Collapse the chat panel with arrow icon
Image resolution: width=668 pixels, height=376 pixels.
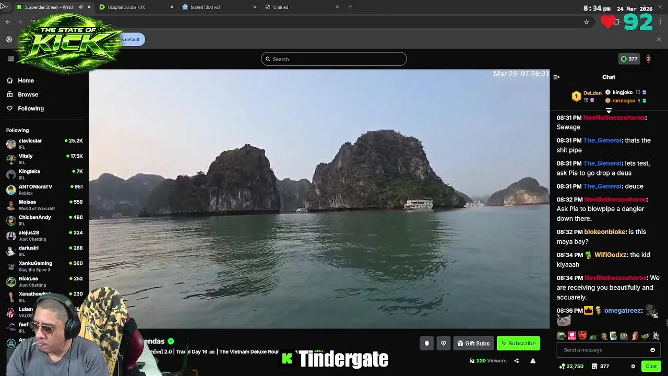[x=556, y=77]
